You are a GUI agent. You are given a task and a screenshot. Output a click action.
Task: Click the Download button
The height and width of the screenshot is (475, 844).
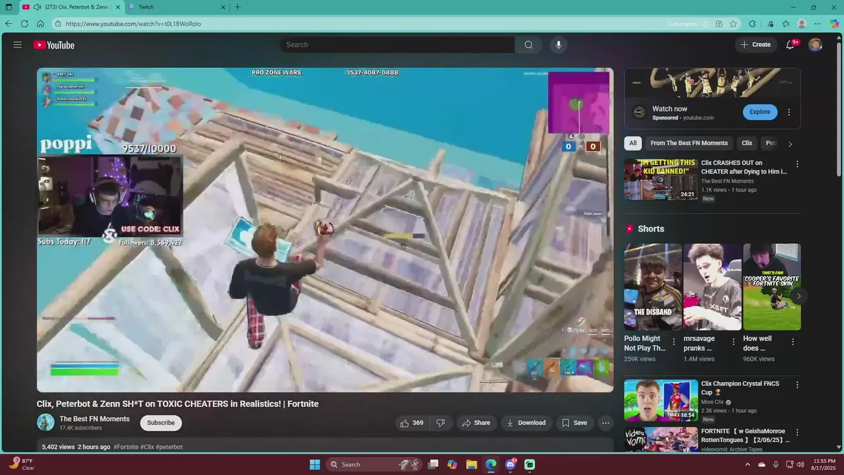point(526,423)
